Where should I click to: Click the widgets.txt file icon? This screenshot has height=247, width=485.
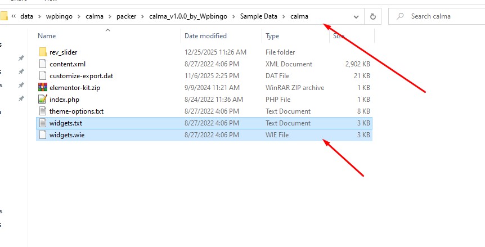(43, 123)
